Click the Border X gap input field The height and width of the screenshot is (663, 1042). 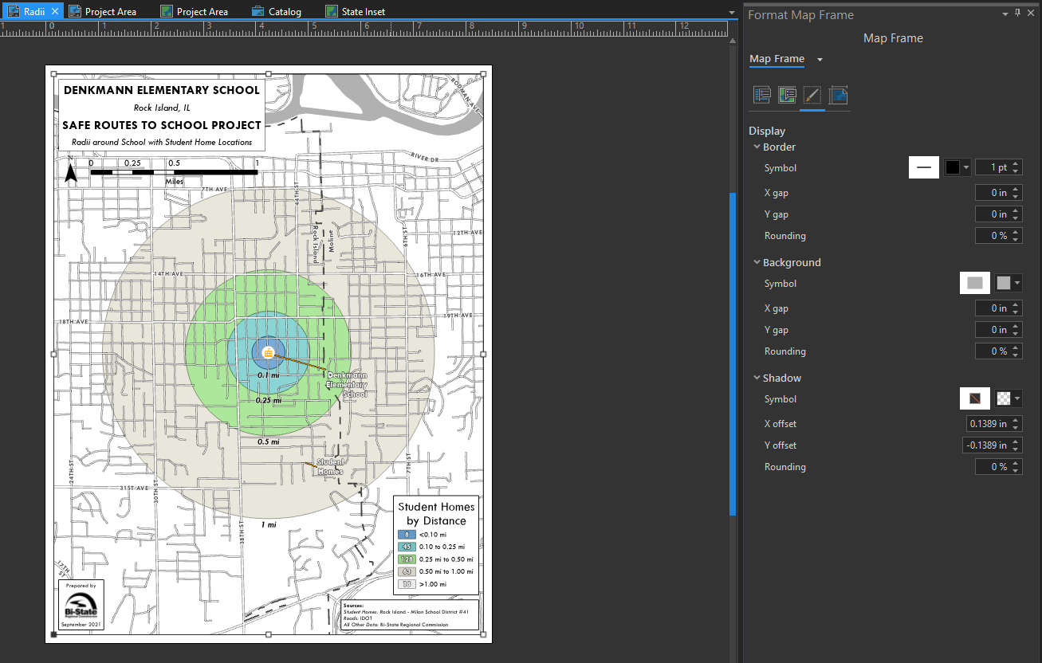point(993,193)
